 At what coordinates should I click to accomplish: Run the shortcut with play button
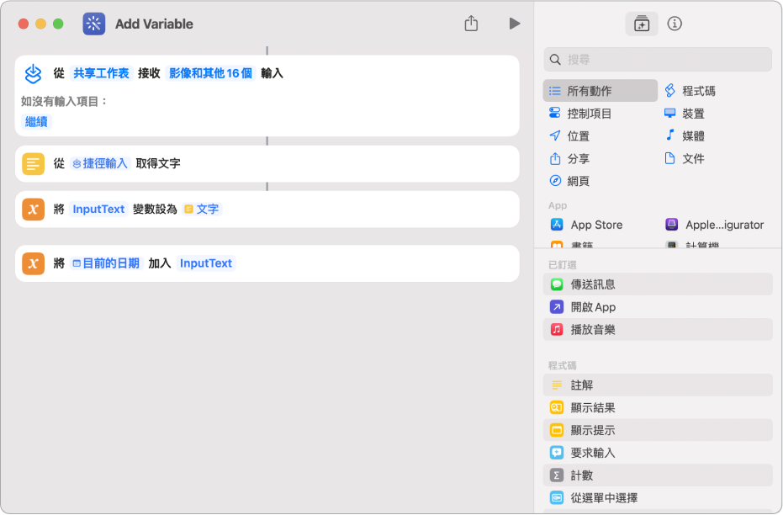[514, 24]
